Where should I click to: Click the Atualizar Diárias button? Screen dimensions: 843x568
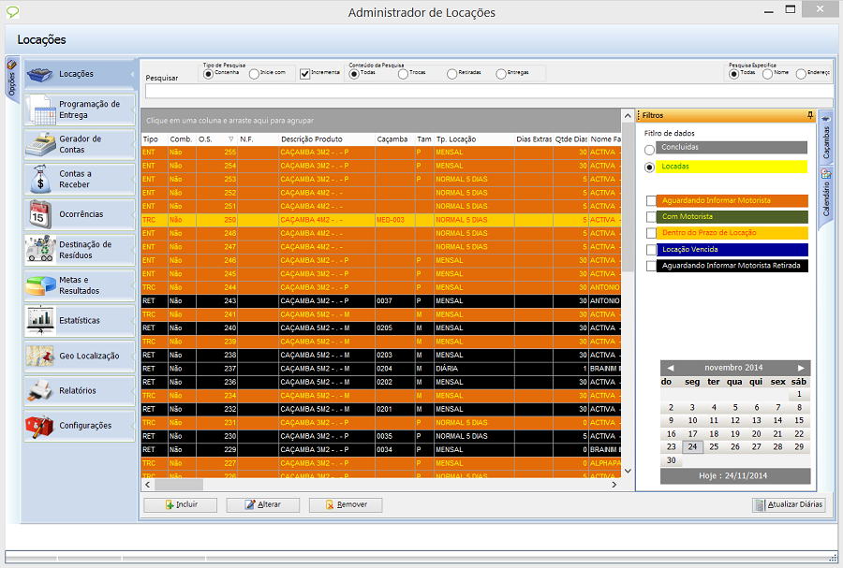click(789, 504)
